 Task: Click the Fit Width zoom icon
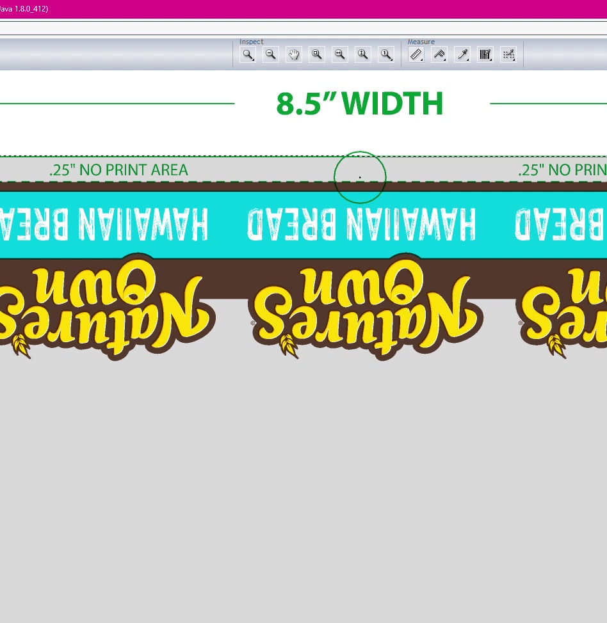pos(339,54)
